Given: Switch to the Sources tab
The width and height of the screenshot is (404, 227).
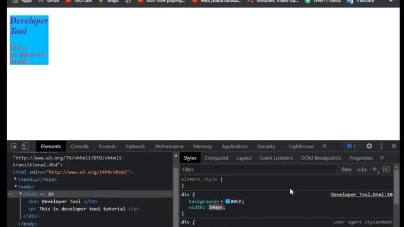Looking at the screenshot, I should point(107,146).
